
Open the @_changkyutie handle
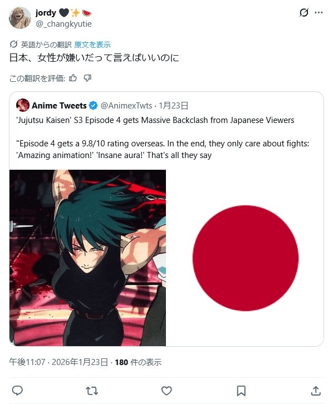pos(63,24)
